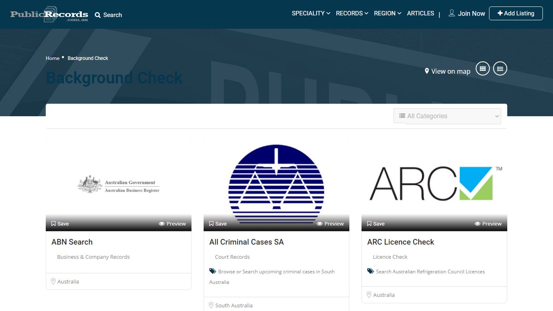553x311 pixels.
Task: Click Australia location under ARC Licence Check
Action: [384, 295]
